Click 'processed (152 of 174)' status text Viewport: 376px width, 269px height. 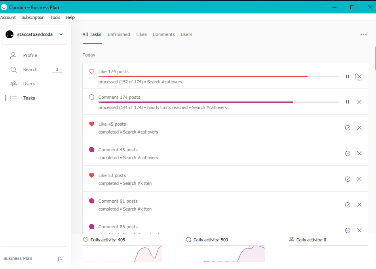[121, 82]
